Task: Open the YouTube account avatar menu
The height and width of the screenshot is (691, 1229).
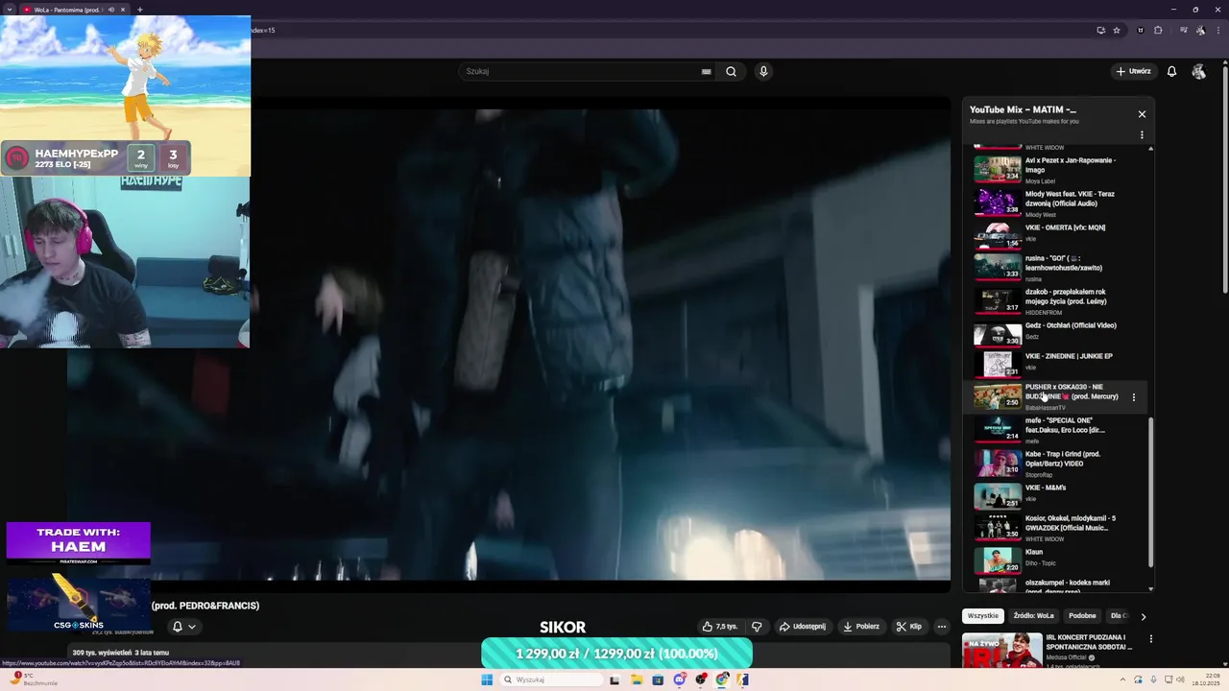Action: pyautogui.click(x=1198, y=71)
